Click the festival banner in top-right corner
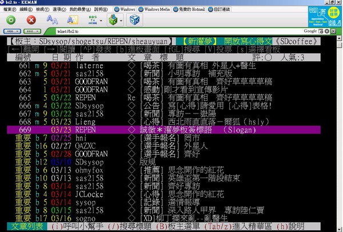Screen dimensions: 343x232 [325, 16]
